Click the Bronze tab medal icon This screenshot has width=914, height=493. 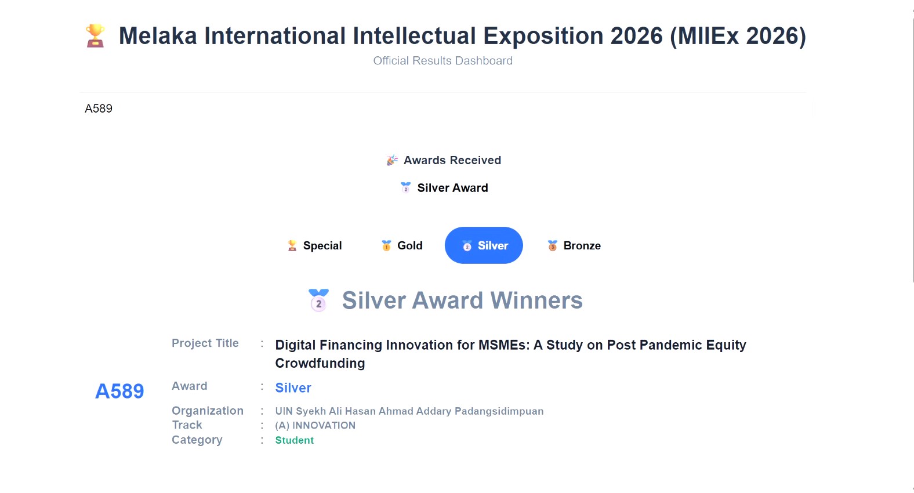pyautogui.click(x=553, y=246)
